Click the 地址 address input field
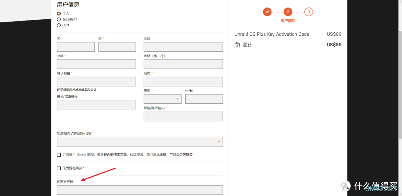This screenshot has height=196, width=402. [183, 47]
